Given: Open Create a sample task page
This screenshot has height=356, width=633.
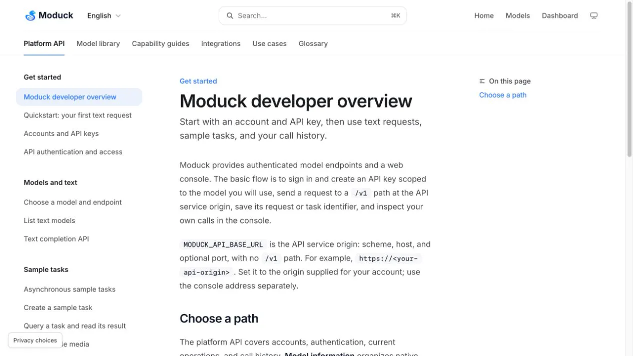Looking at the screenshot, I should pos(58,307).
